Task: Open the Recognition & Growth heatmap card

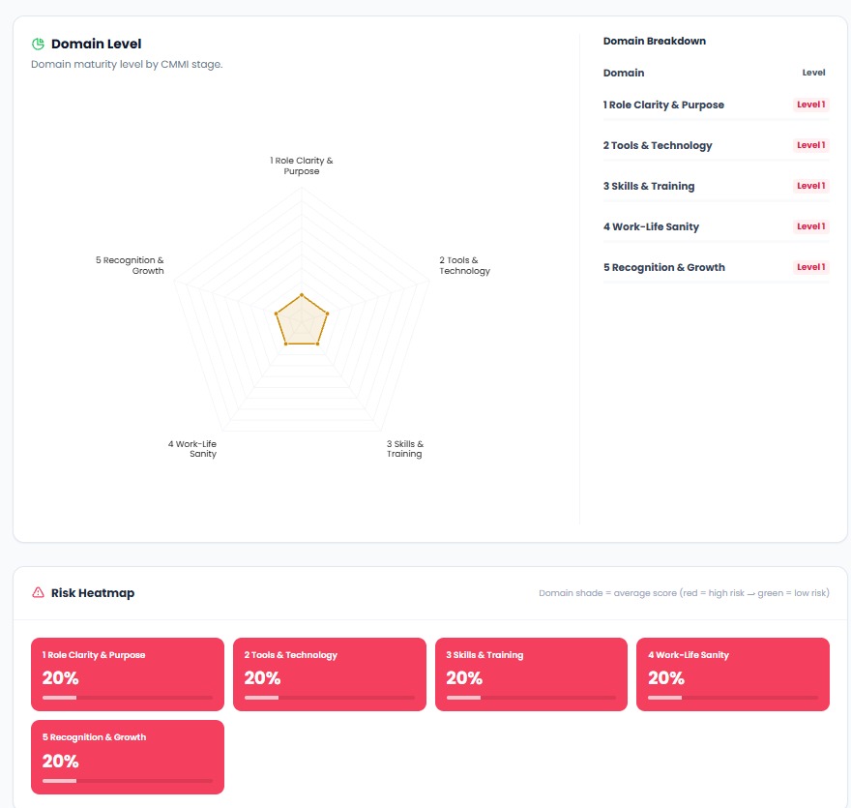Action: pyautogui.click(x=128, y=757)
